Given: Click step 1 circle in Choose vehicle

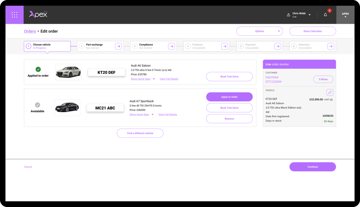Looking at the screenshot, I should (x=28, y=46).
